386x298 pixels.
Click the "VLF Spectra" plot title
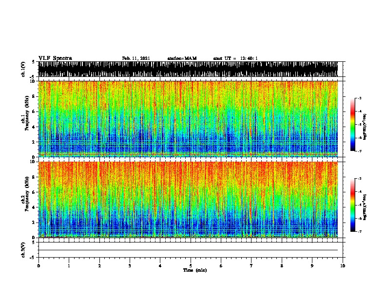tap(55, 58)
